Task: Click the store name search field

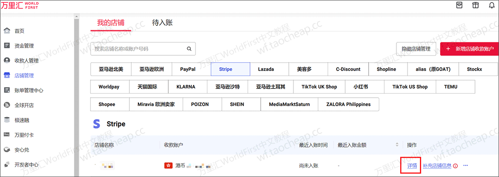Action: (143, 49)
